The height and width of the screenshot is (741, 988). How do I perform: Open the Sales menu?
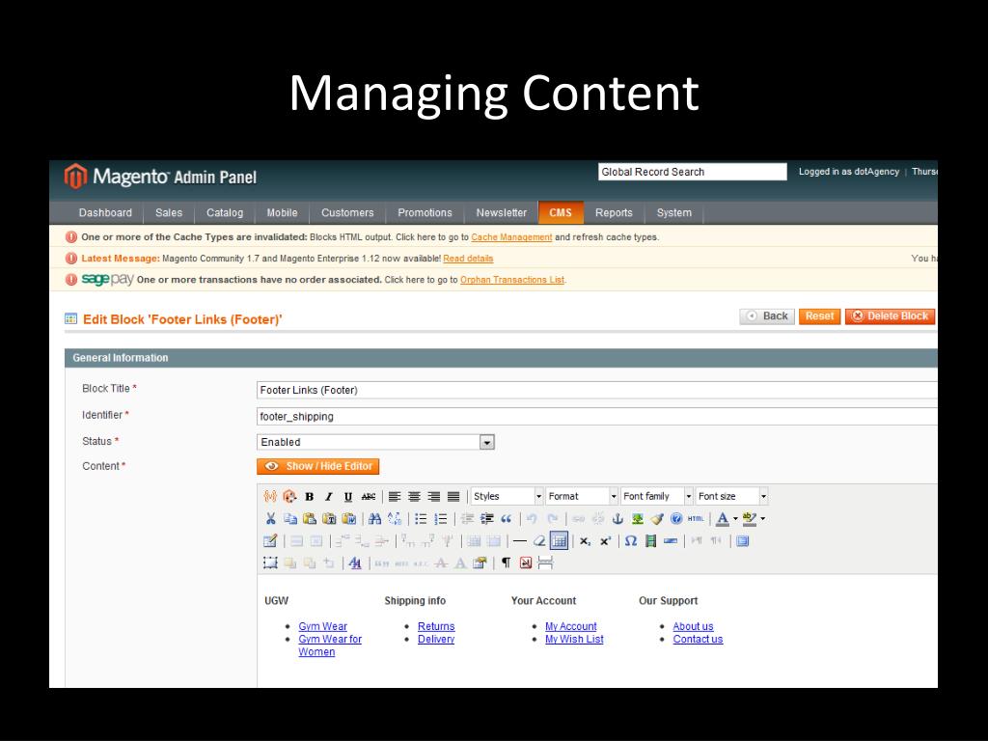point(169,213)
